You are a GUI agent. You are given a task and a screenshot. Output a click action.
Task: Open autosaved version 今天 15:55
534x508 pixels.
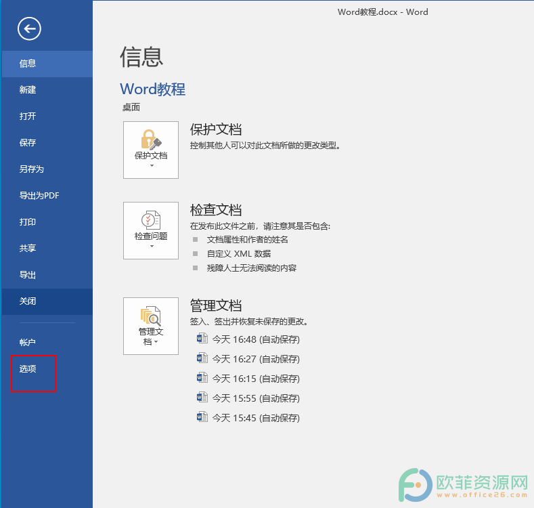256,398
